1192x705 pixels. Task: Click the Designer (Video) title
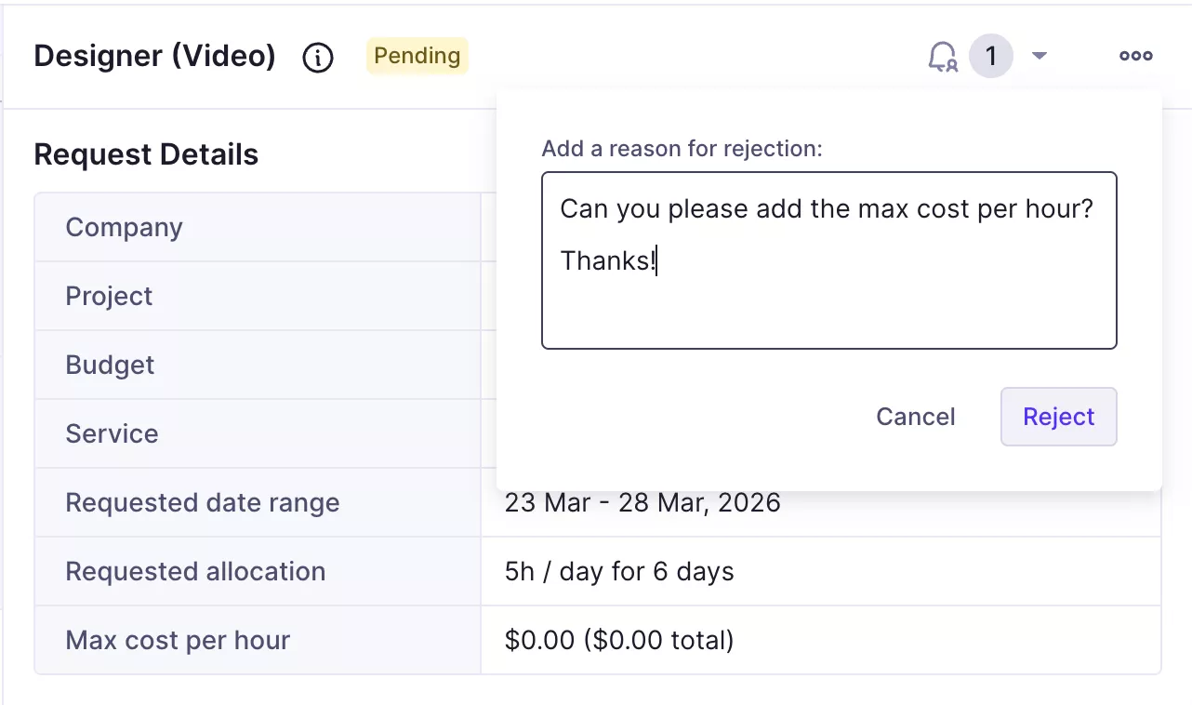point(154,56)
